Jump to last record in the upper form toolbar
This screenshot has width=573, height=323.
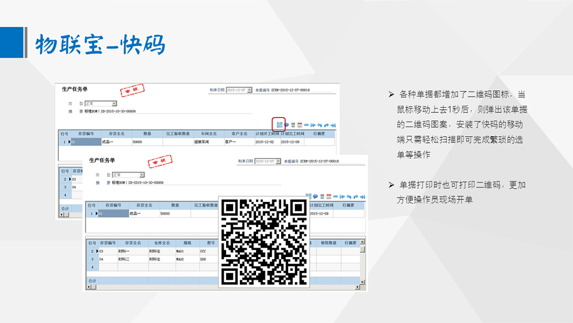coord(333,125)
